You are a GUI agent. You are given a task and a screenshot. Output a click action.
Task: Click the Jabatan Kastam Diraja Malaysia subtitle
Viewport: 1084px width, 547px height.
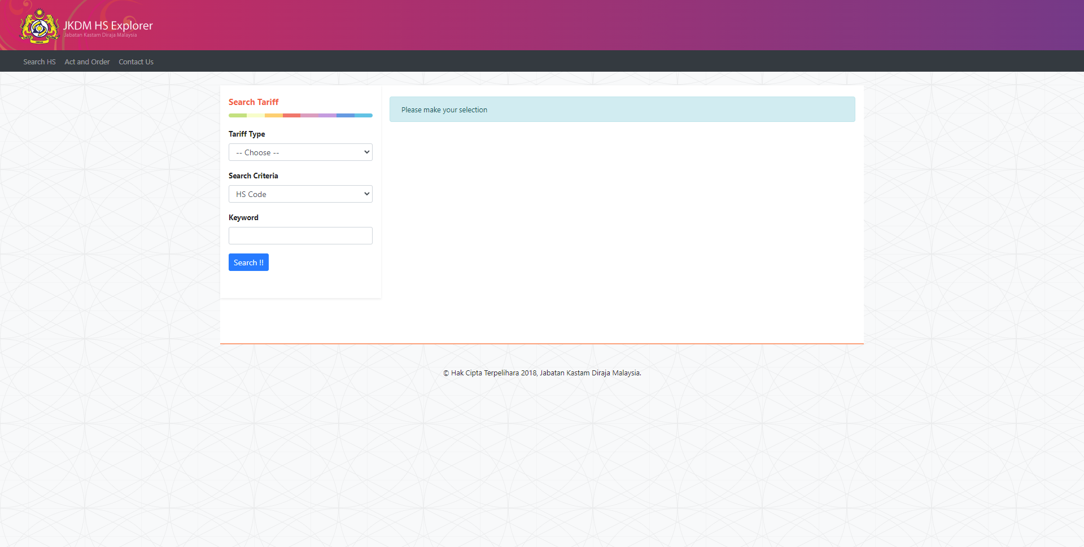point(100,35)
